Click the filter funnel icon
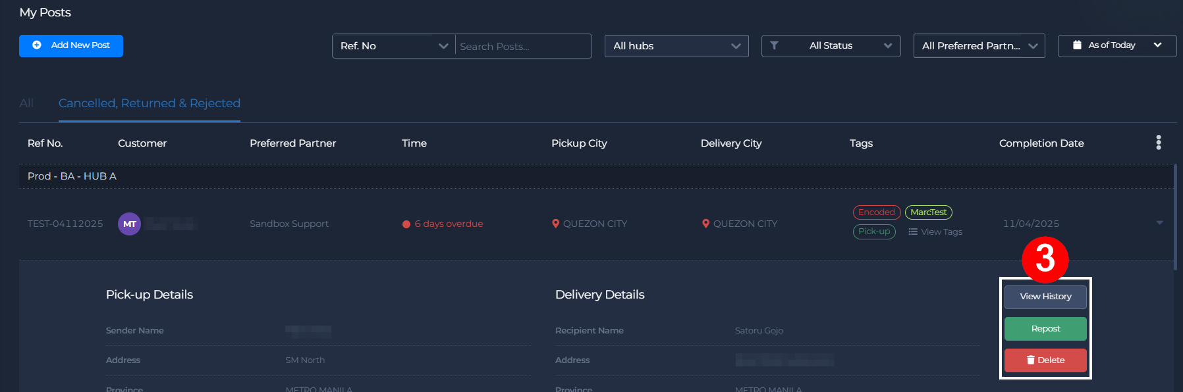 click(x=775, y=45)
